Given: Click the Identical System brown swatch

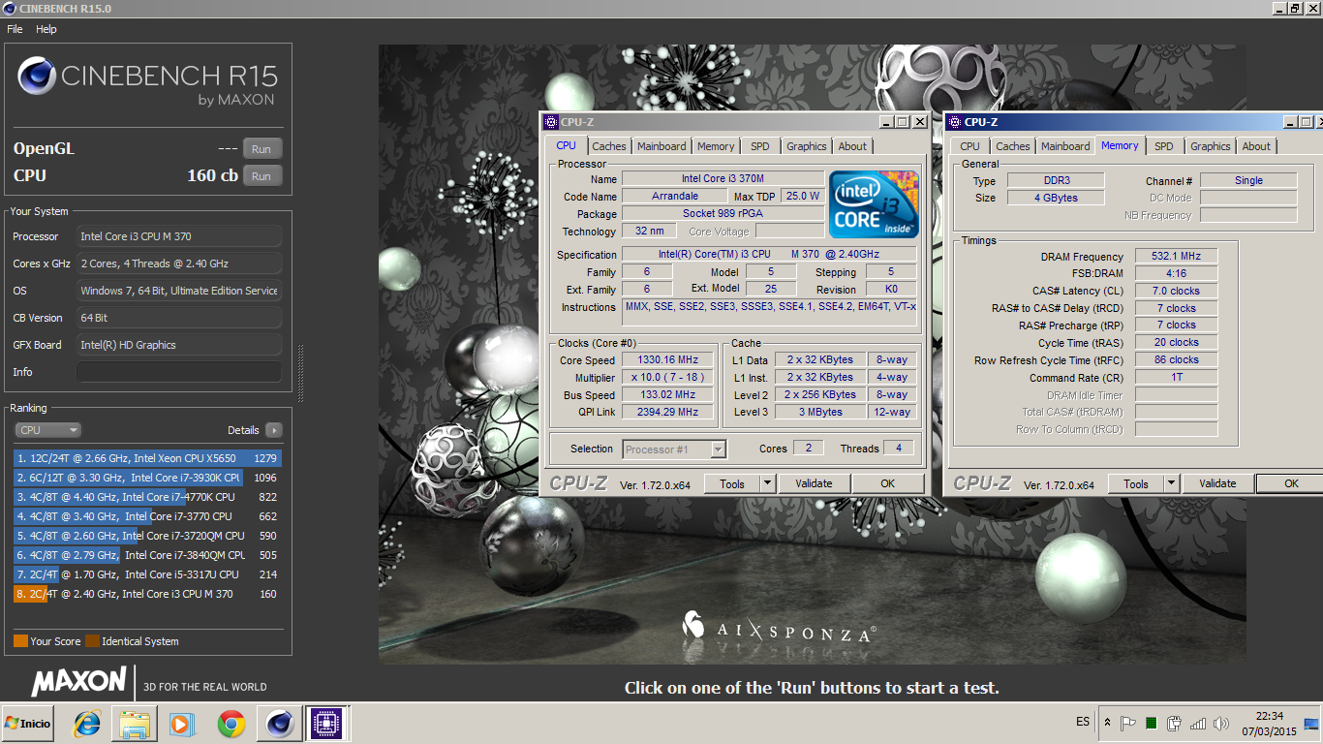Looking at the screenshot, I should point(92,641).
